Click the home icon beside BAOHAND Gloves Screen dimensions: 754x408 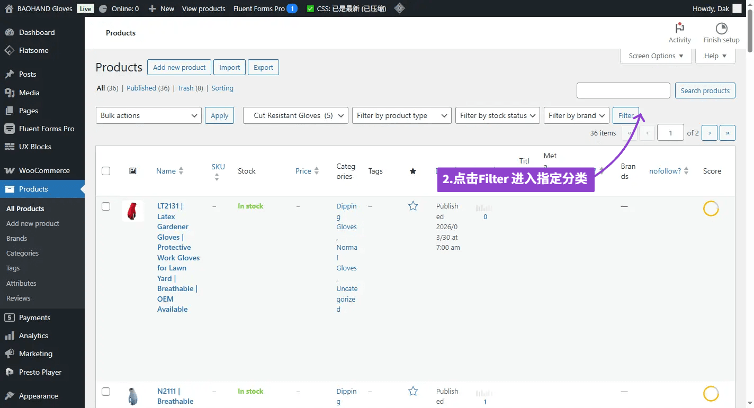tap(9, 8)
